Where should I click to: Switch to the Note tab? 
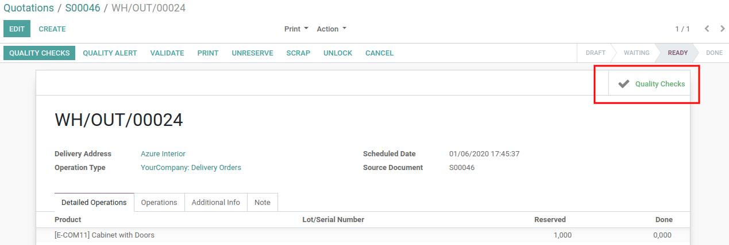click(263, 203)
